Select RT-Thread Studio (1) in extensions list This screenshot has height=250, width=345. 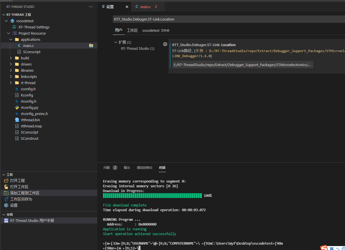coord(137,48)
